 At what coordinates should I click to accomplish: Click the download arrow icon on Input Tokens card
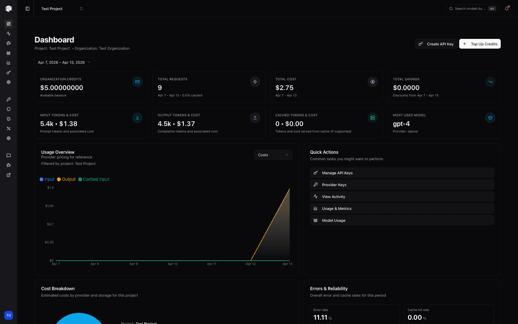[x=137, y=118]
